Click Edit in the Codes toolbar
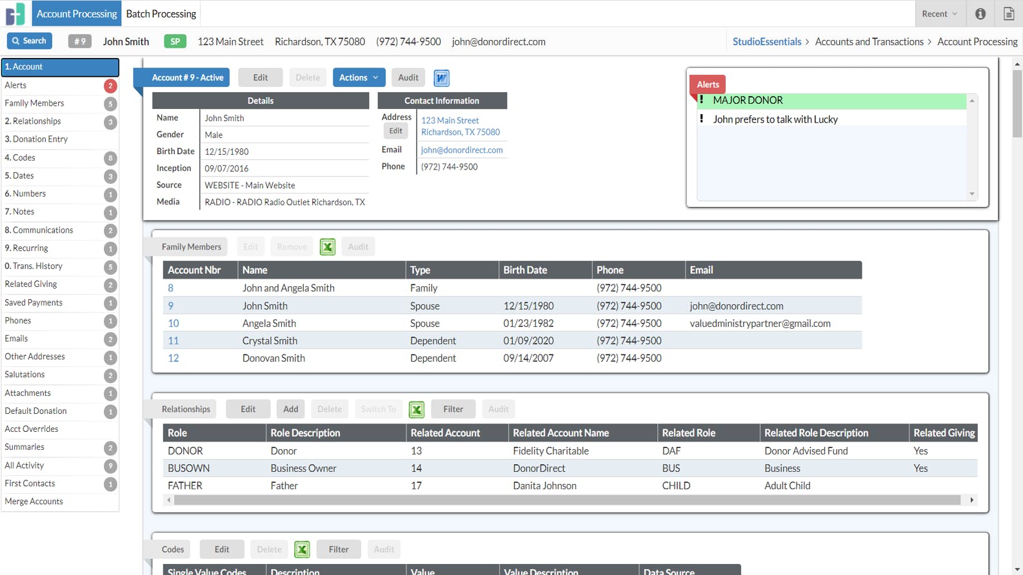The height and width of the screenshot is (575, 1023). [x=222, y=549]
